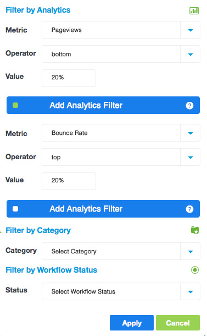
Task: Click the green category folder icon
Action: click(194, 230)
